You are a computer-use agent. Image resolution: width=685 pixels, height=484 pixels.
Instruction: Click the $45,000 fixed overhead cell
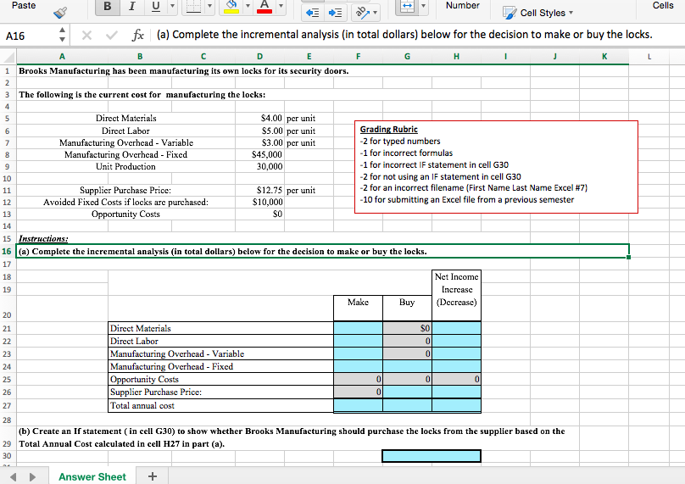[260, 154]
